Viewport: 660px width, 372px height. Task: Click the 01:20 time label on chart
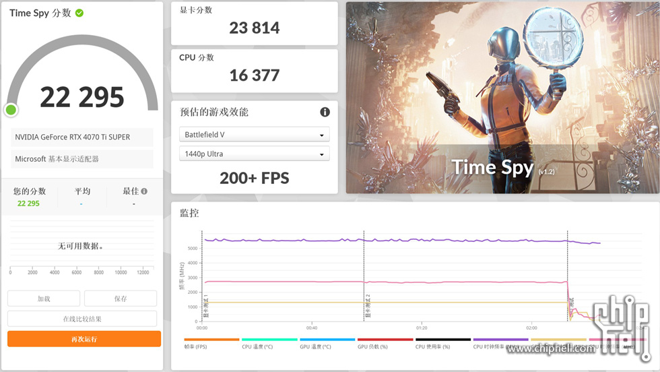coord(422,328)
